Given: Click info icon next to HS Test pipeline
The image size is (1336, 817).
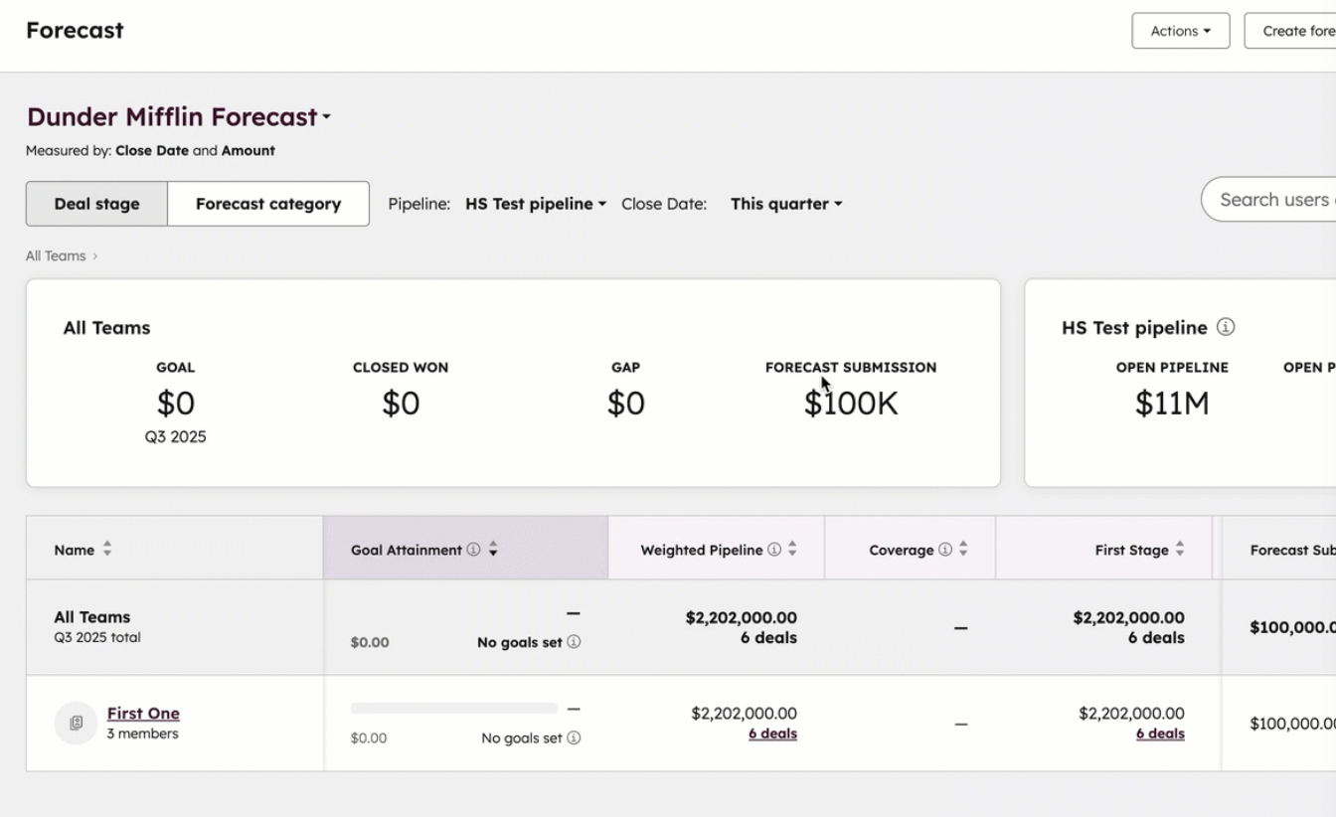Looking at the screenshot, I should tap(1226, 327).
